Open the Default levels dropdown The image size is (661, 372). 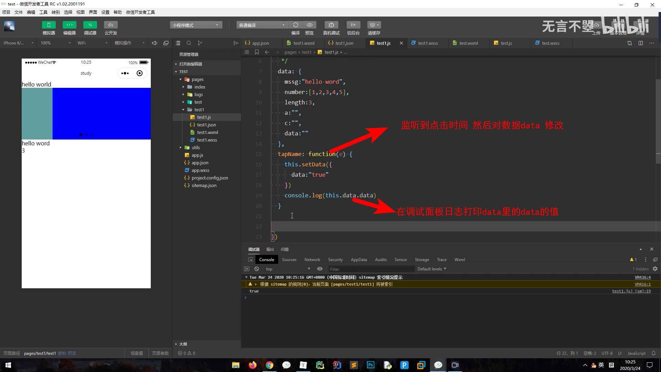[x=432, y=269]
